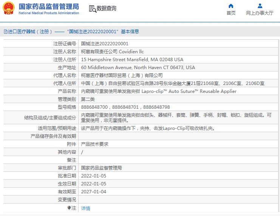Click the 其他内容 label
The height and width of the screenshot is (216, 280).
click(x=67, y=152)
